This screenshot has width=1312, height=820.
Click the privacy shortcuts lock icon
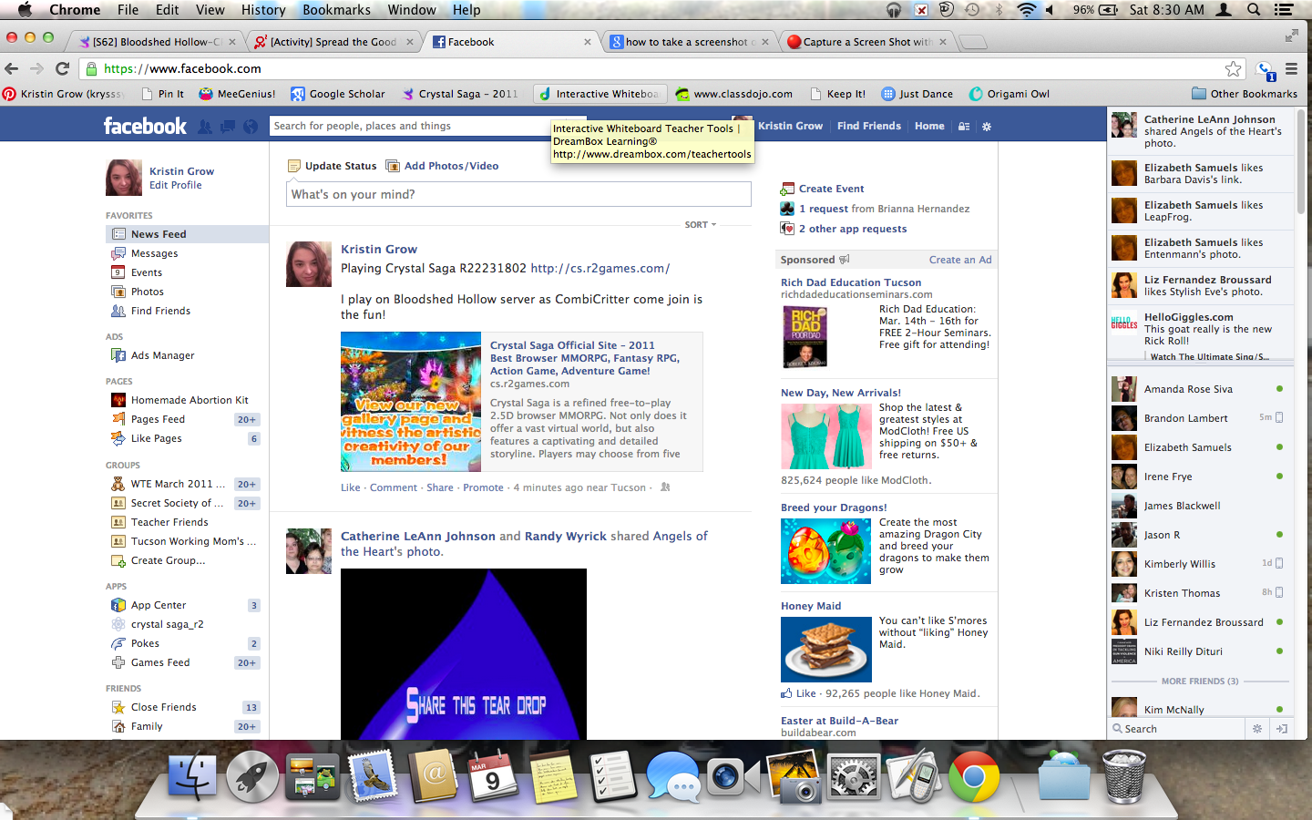click(964, 127)
